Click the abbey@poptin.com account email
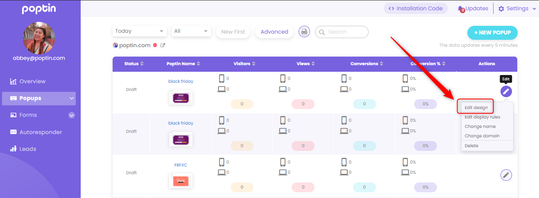The image size is (539, 198). pos(39,58)
